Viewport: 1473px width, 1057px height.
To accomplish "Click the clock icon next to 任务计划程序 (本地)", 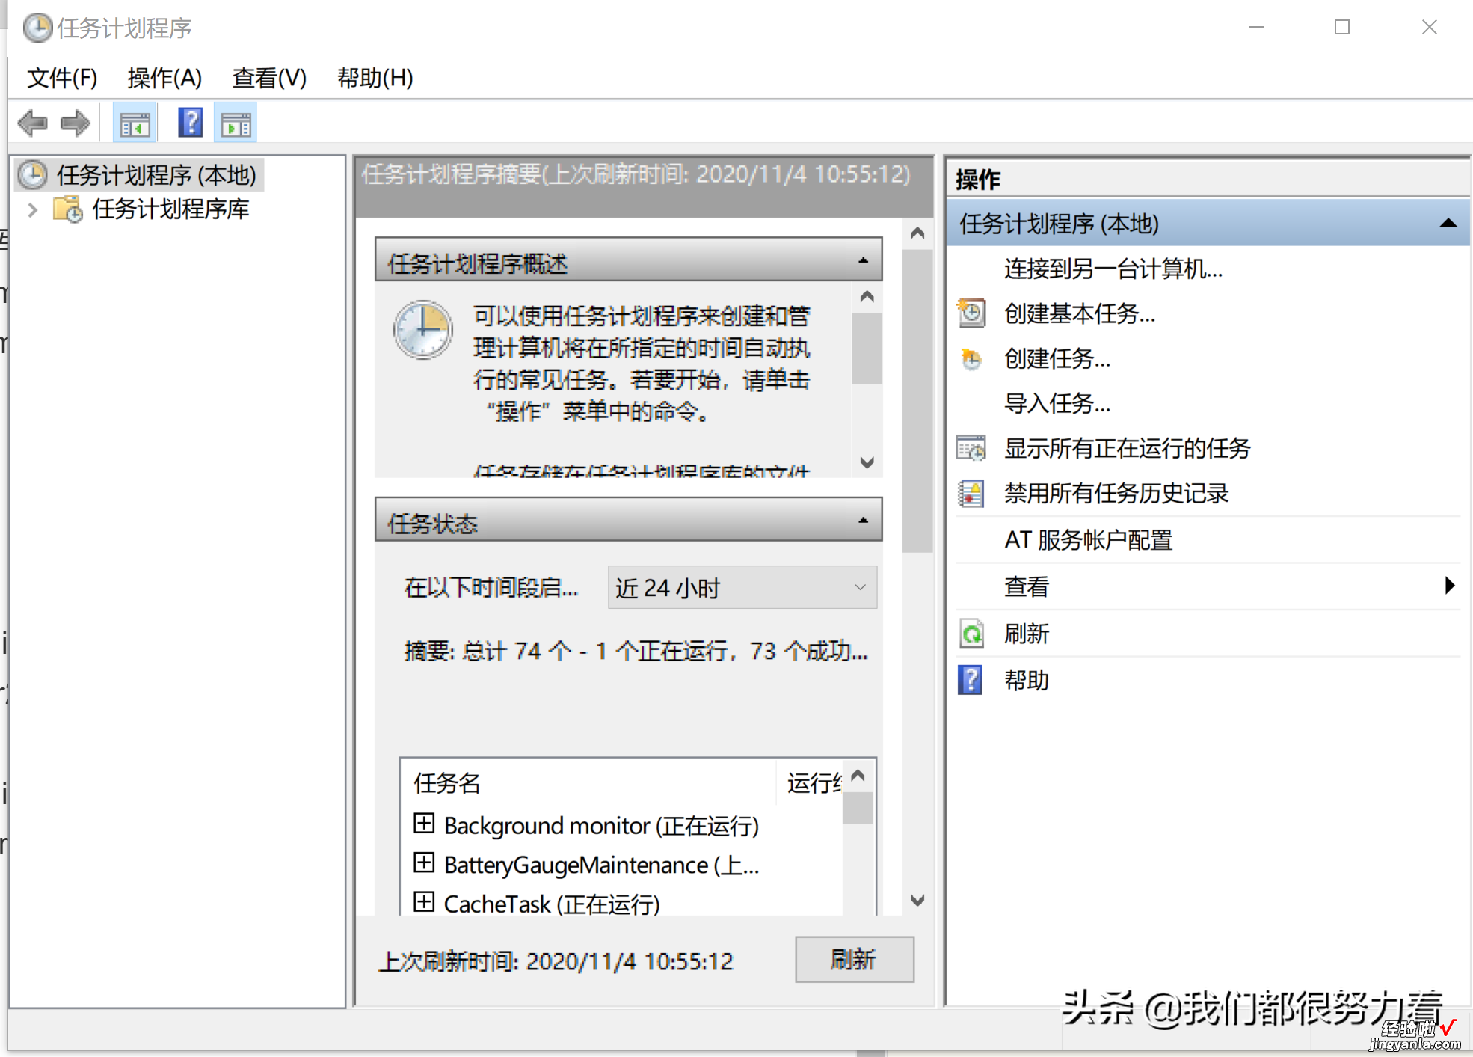I will click(33, 175).
